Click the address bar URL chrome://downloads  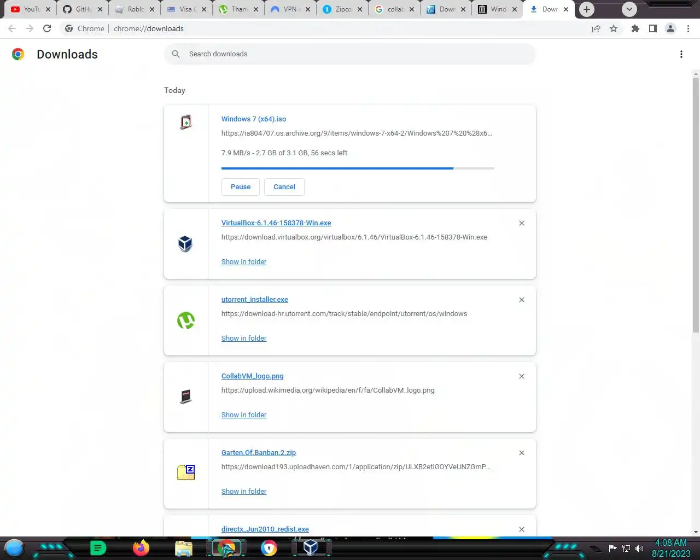click(149, 28)
